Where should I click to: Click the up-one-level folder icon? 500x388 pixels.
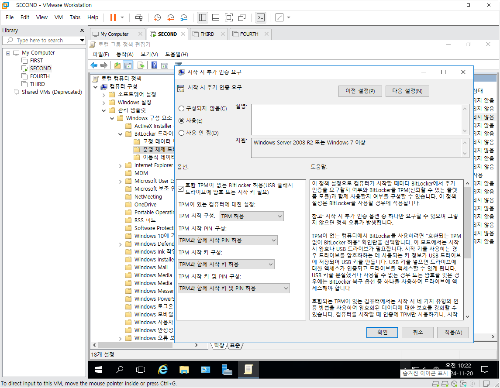tap(117, 65)
